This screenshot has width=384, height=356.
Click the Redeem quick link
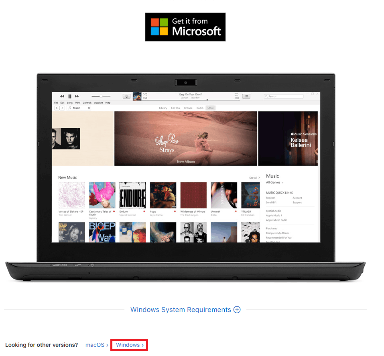270,198
